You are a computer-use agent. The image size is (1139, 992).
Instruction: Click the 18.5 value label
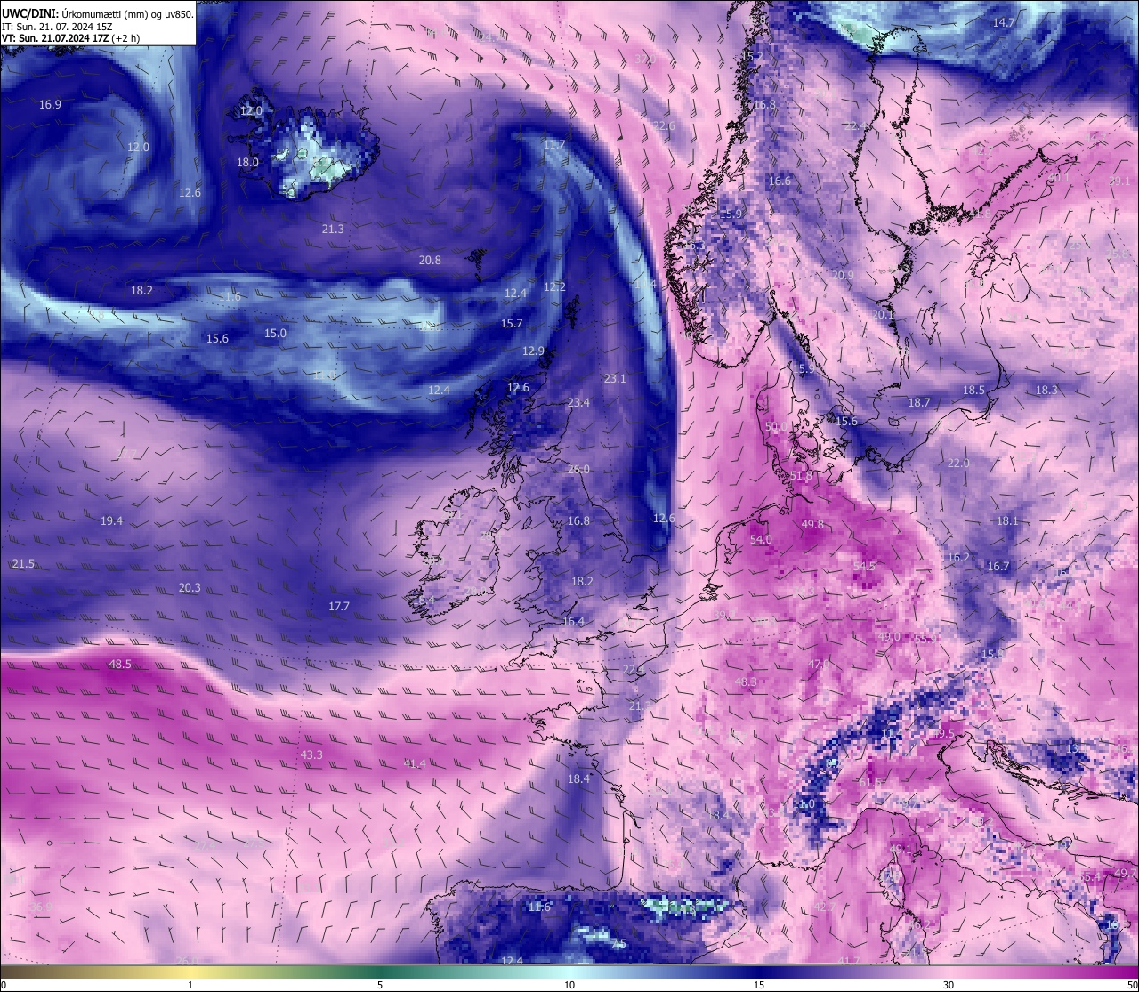click(x=973, y=391)
